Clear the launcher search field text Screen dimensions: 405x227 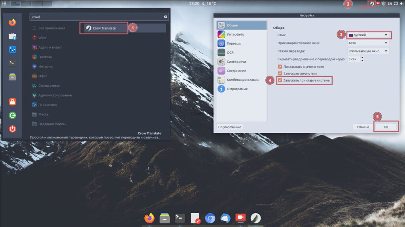[165, 17]
